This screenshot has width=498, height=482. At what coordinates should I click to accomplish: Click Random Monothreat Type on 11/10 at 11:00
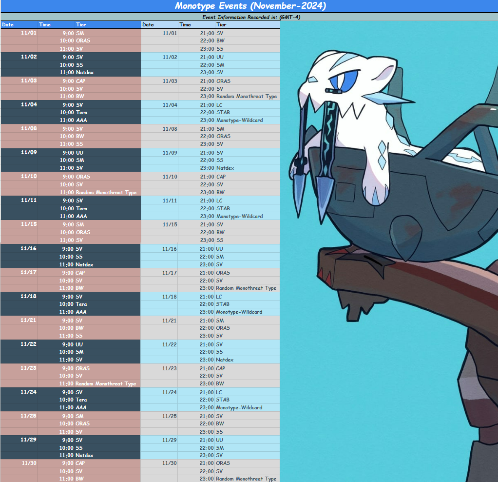tap(106, 193)
